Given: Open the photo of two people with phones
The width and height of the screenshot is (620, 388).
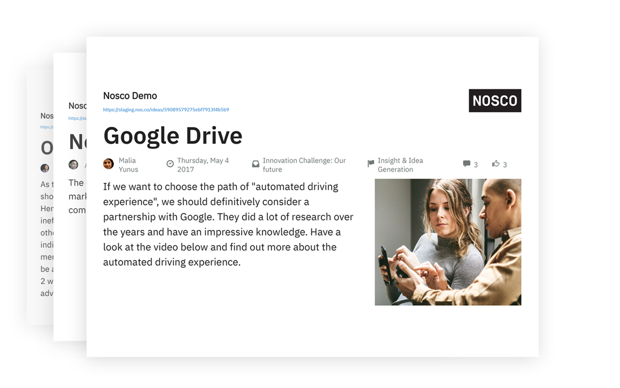Looking at the screenshot, I should 448,242.
